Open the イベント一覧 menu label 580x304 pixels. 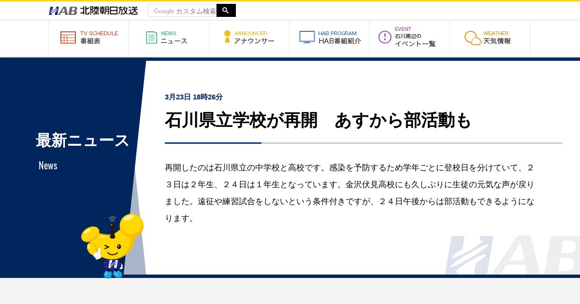tap(415, 44)
